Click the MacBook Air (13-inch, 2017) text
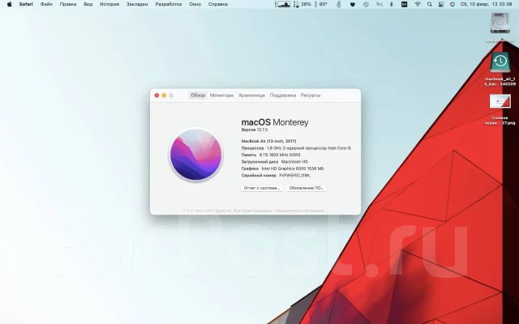 268,141
